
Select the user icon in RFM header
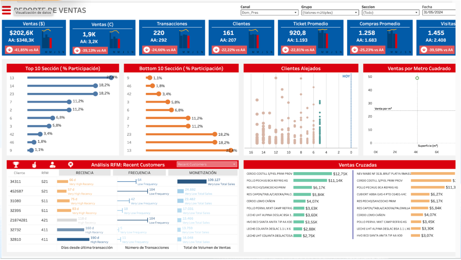pos(53,164)
